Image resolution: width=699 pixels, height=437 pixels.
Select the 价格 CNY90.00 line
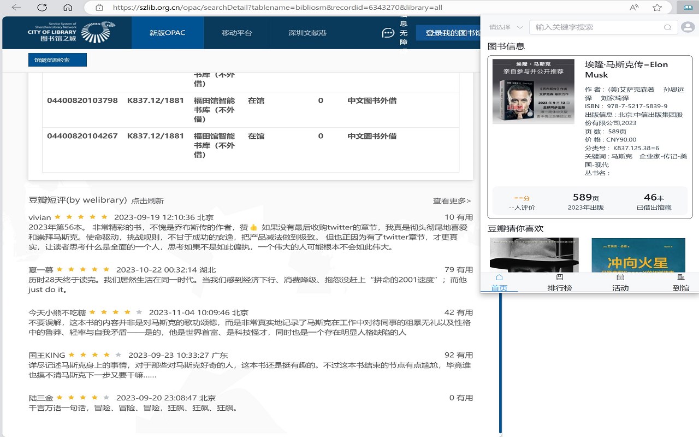click(x=611, y=139)
